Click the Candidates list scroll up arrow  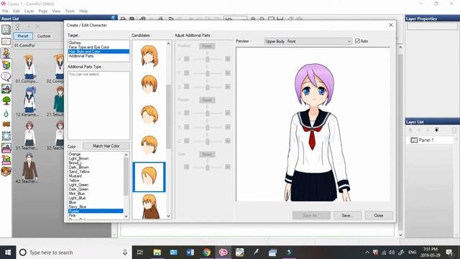(x=168, y=43)
